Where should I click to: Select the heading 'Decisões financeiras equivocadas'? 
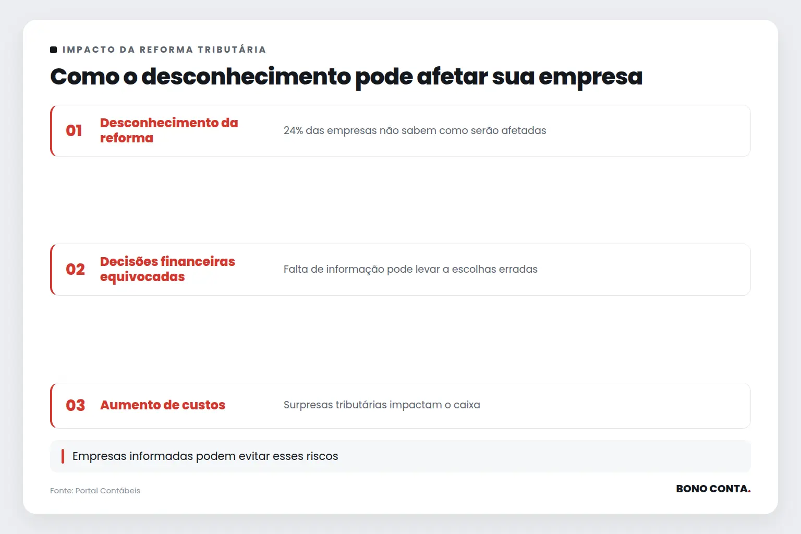[x=167, y=269]
